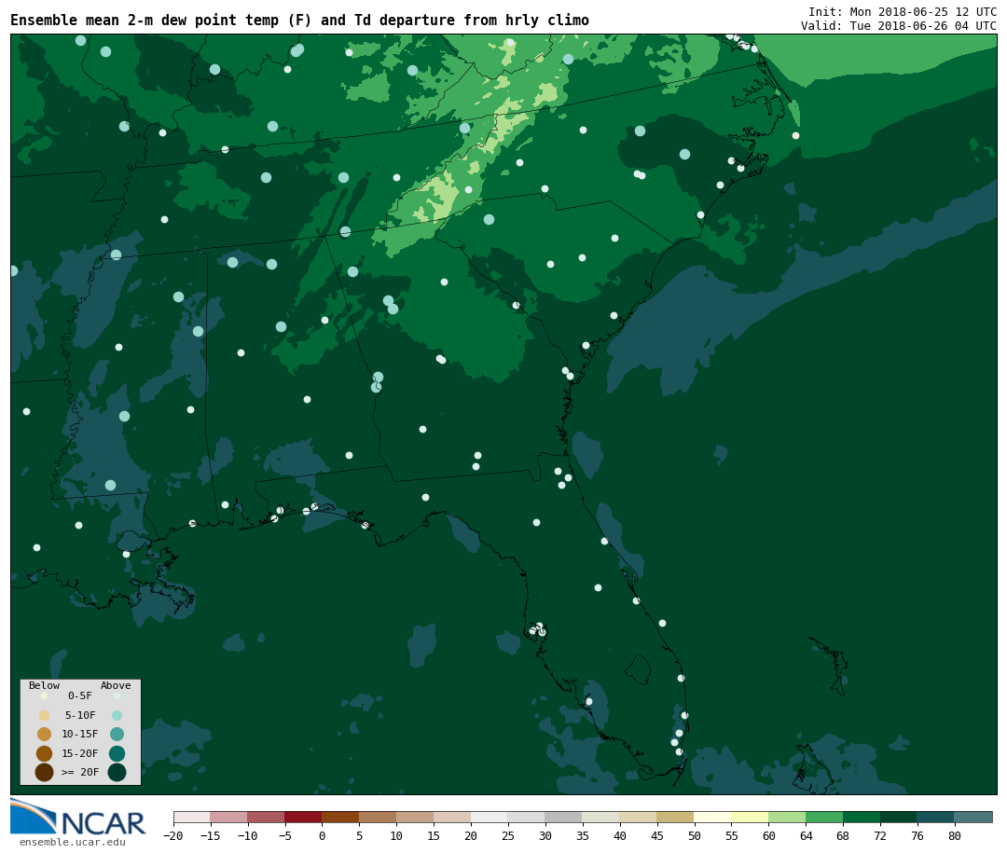Open the ensemble.ucar.edu link text
This screenshot has height=853, width=1007.
click(73, 842)
